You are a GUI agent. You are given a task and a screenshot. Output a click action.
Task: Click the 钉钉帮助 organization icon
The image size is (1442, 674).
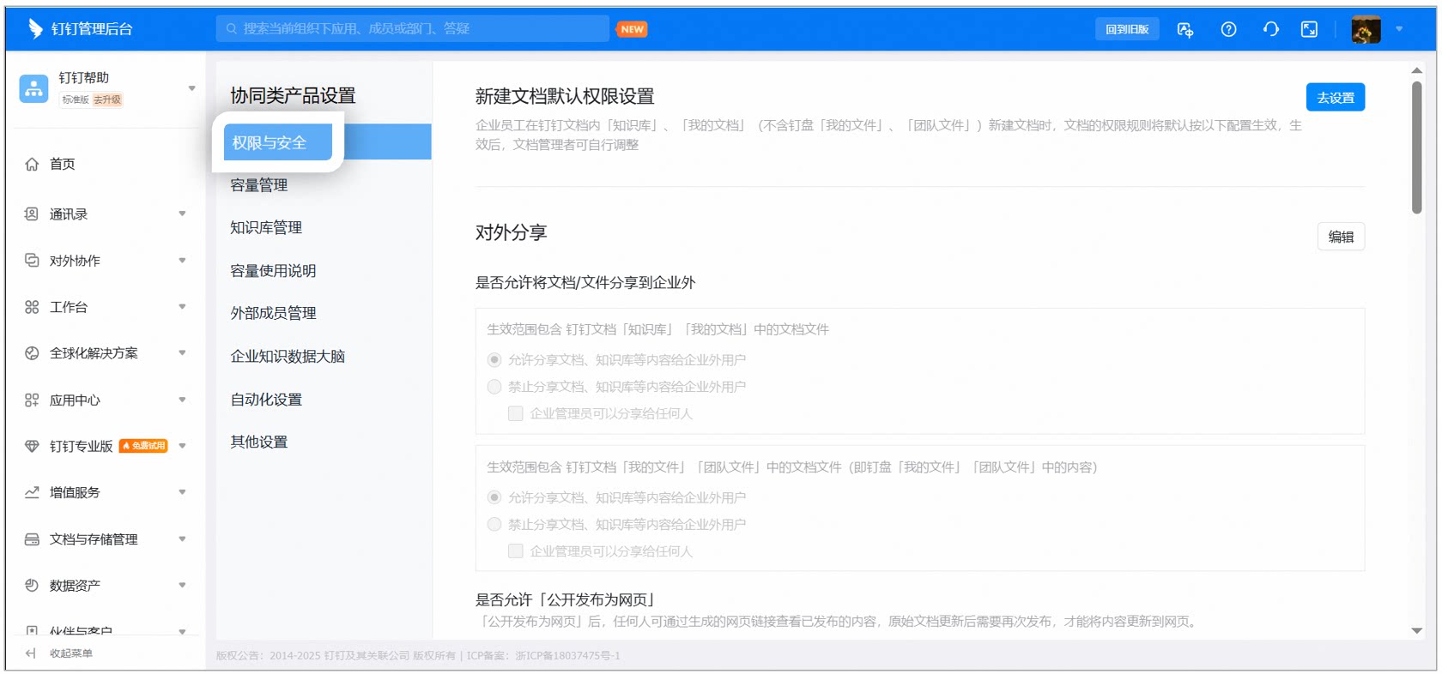pyautogui.click(x=33, y=87)
